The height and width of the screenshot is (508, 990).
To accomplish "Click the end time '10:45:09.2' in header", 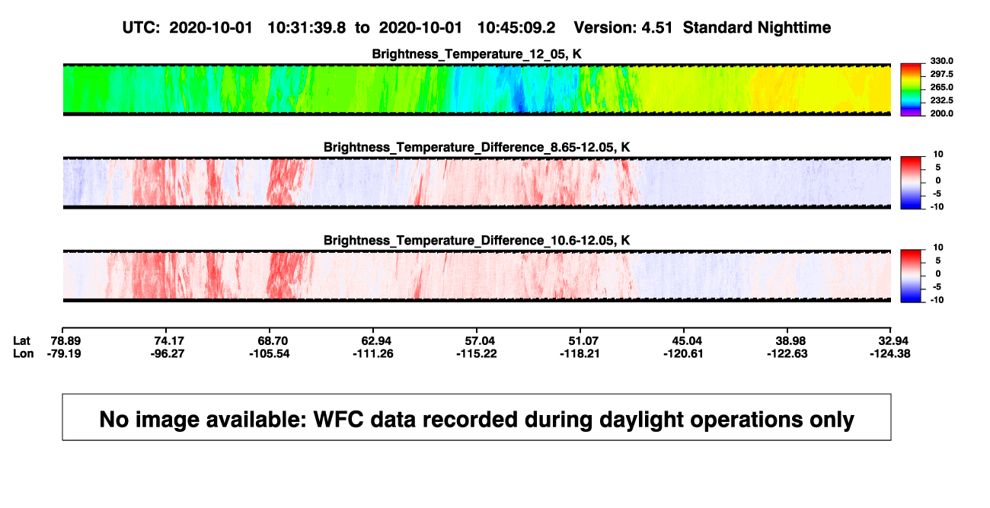I will point(516,27).
